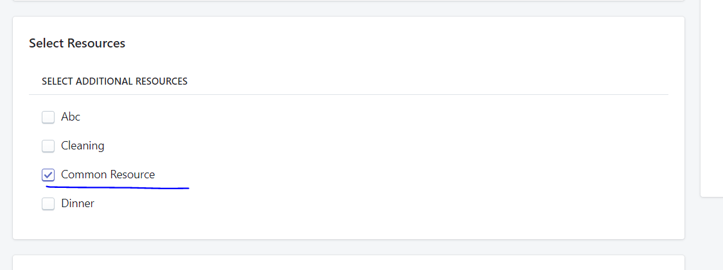Click the Abc label text

71,117
